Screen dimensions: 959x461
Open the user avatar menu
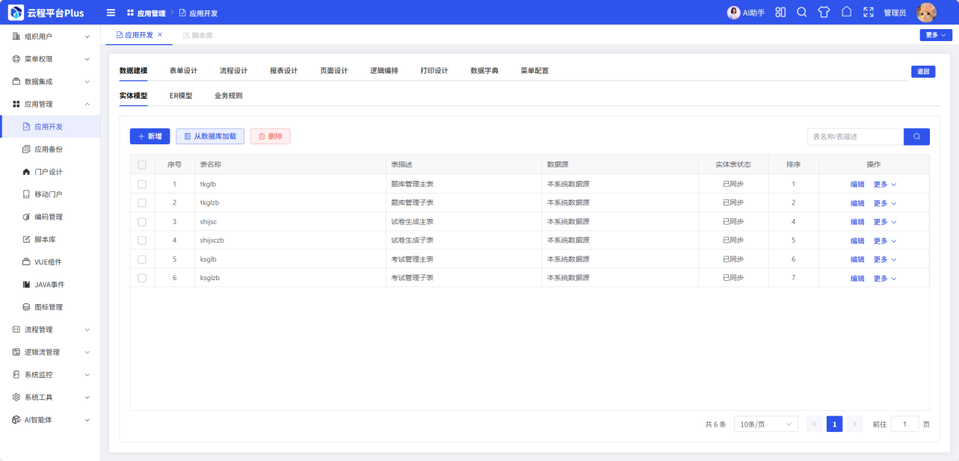tap(927, 13)
